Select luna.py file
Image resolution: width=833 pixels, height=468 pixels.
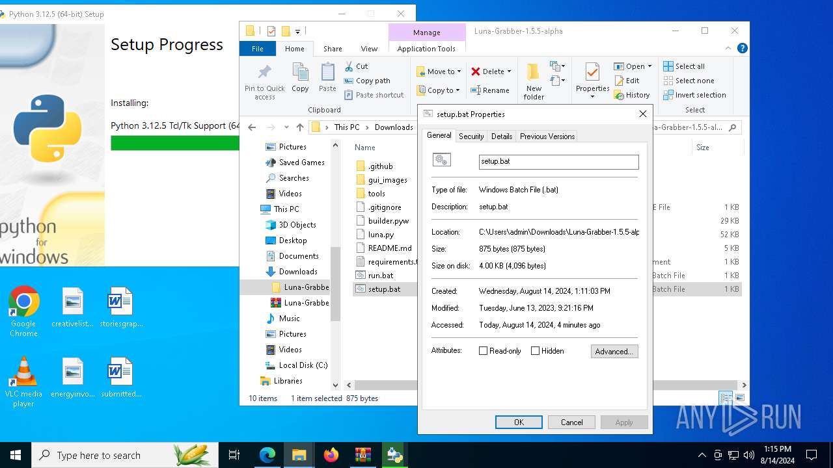coord(381,235)
